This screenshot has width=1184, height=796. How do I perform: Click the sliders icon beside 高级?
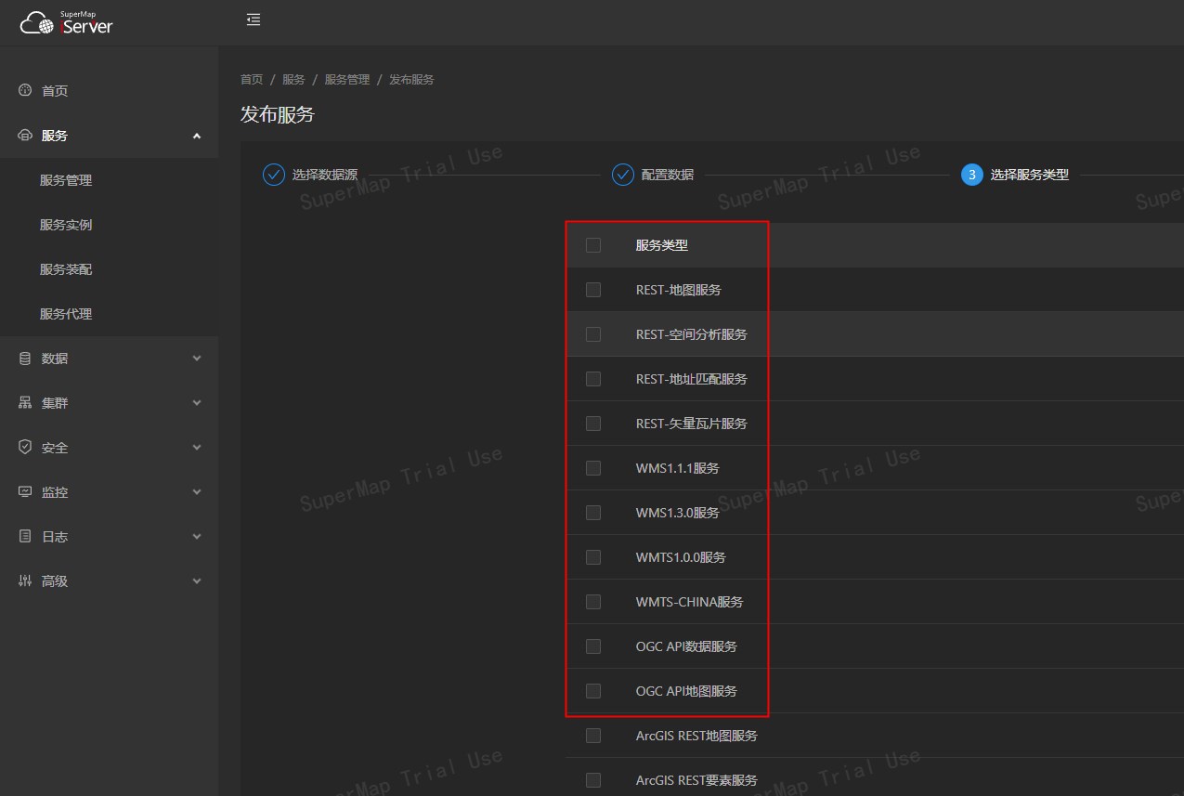[x=25, y=581]
